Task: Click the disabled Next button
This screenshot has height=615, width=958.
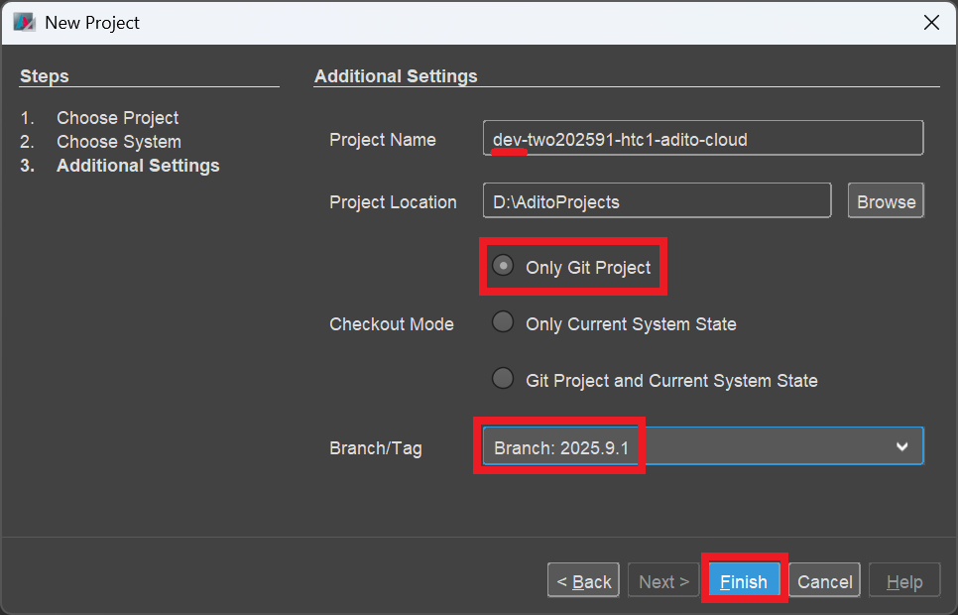Action: coord(662,580)
